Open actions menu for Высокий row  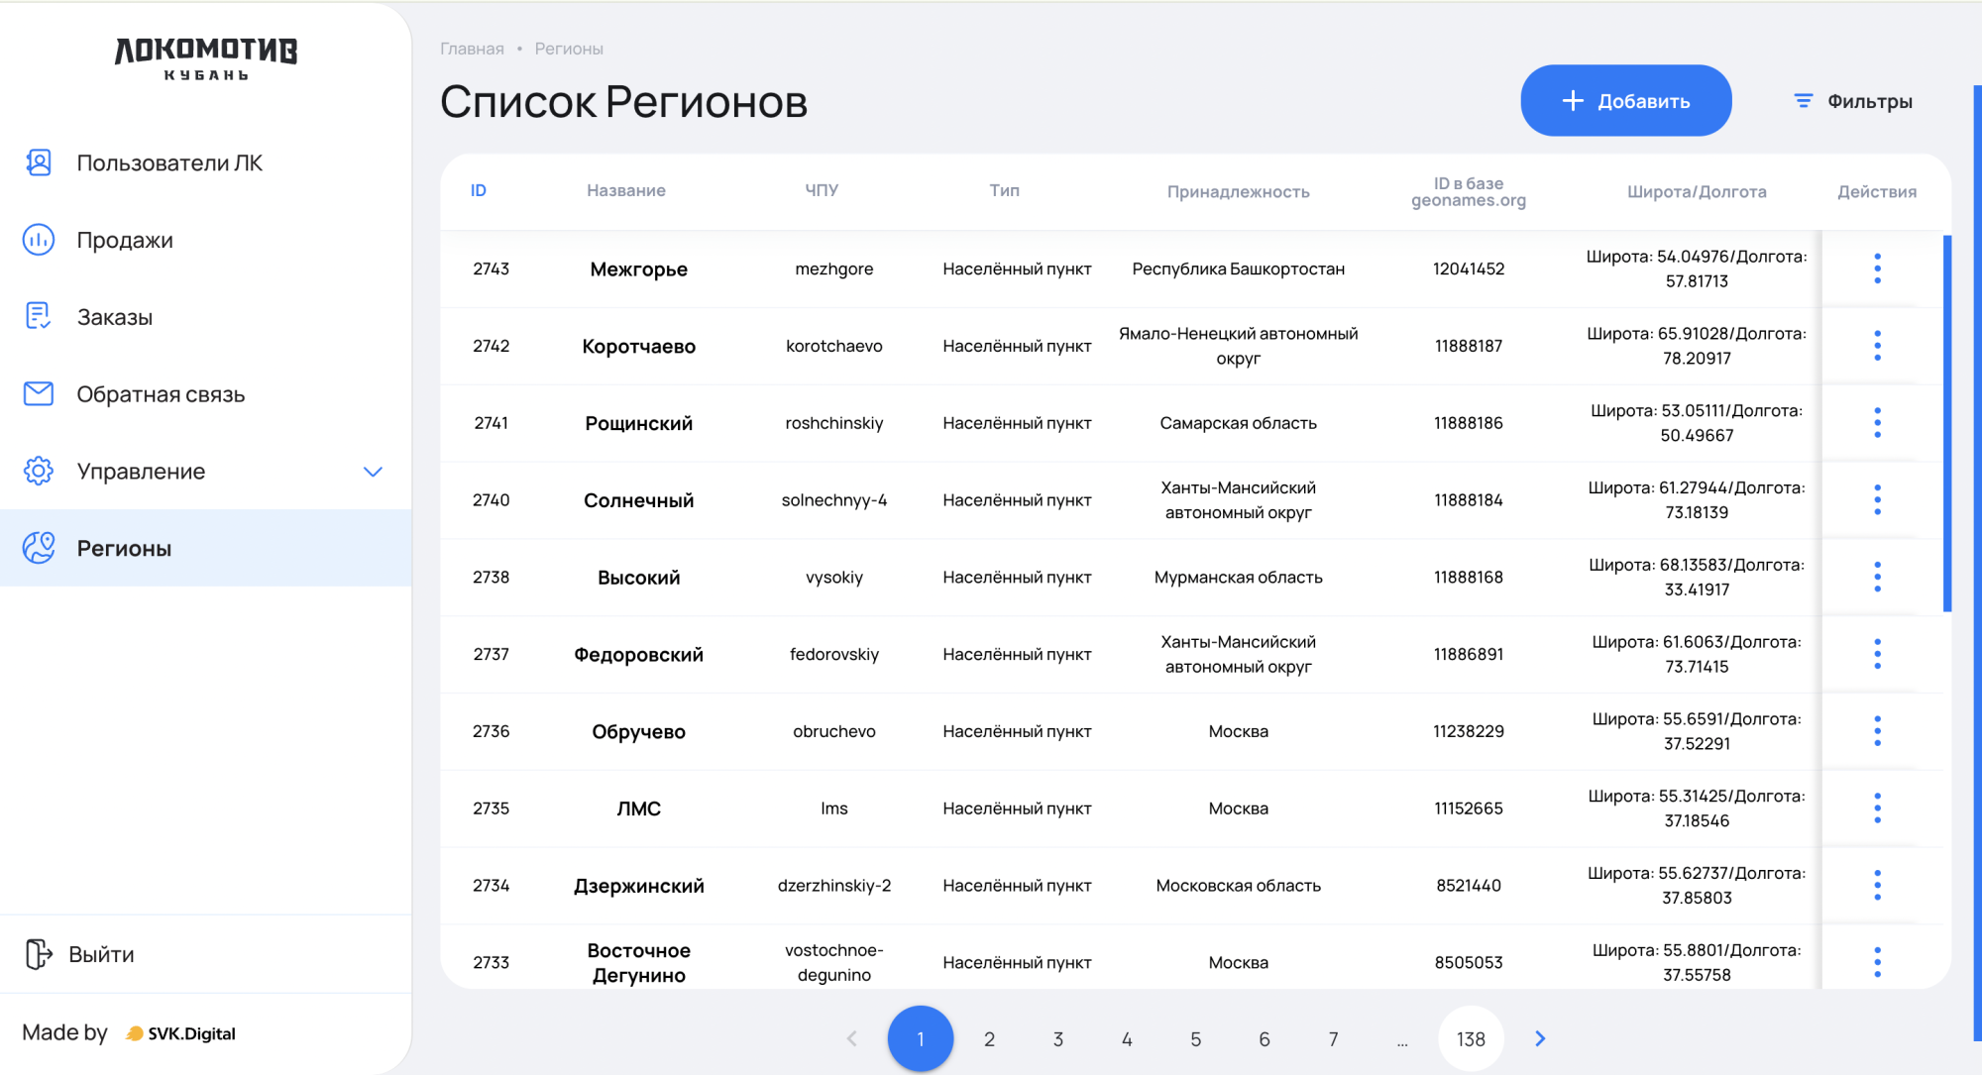click(x=1877, y=578)
